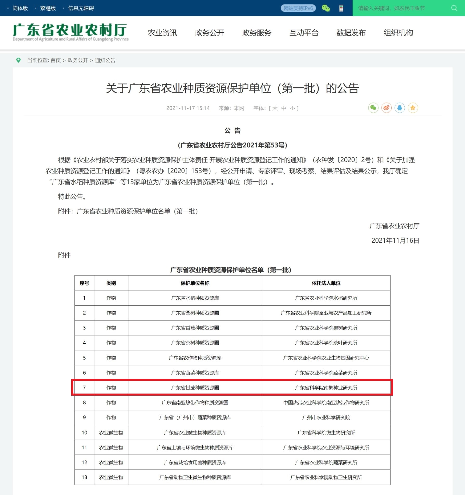Share article to Weibo icon
The height and width of the screenshot is (495, 465).
click(386, 108)
